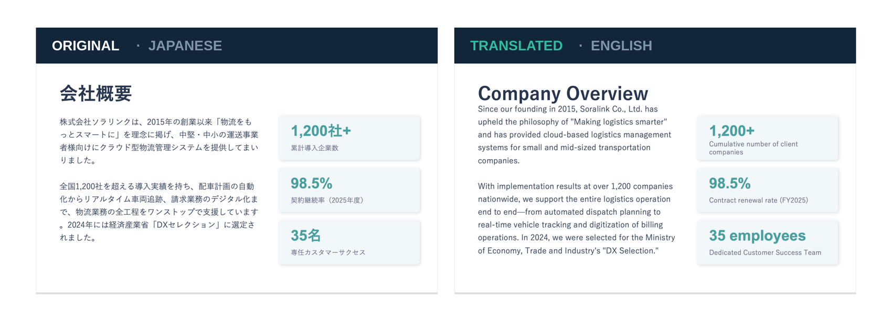Click English paragraph mentioning DX Selection
Screen dimensions: 892x322
576,218
